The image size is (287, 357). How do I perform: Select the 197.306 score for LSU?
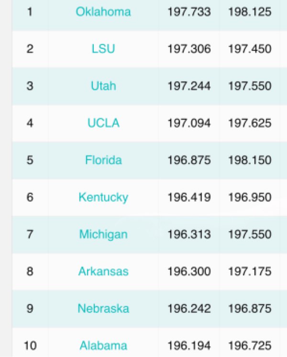189,48
